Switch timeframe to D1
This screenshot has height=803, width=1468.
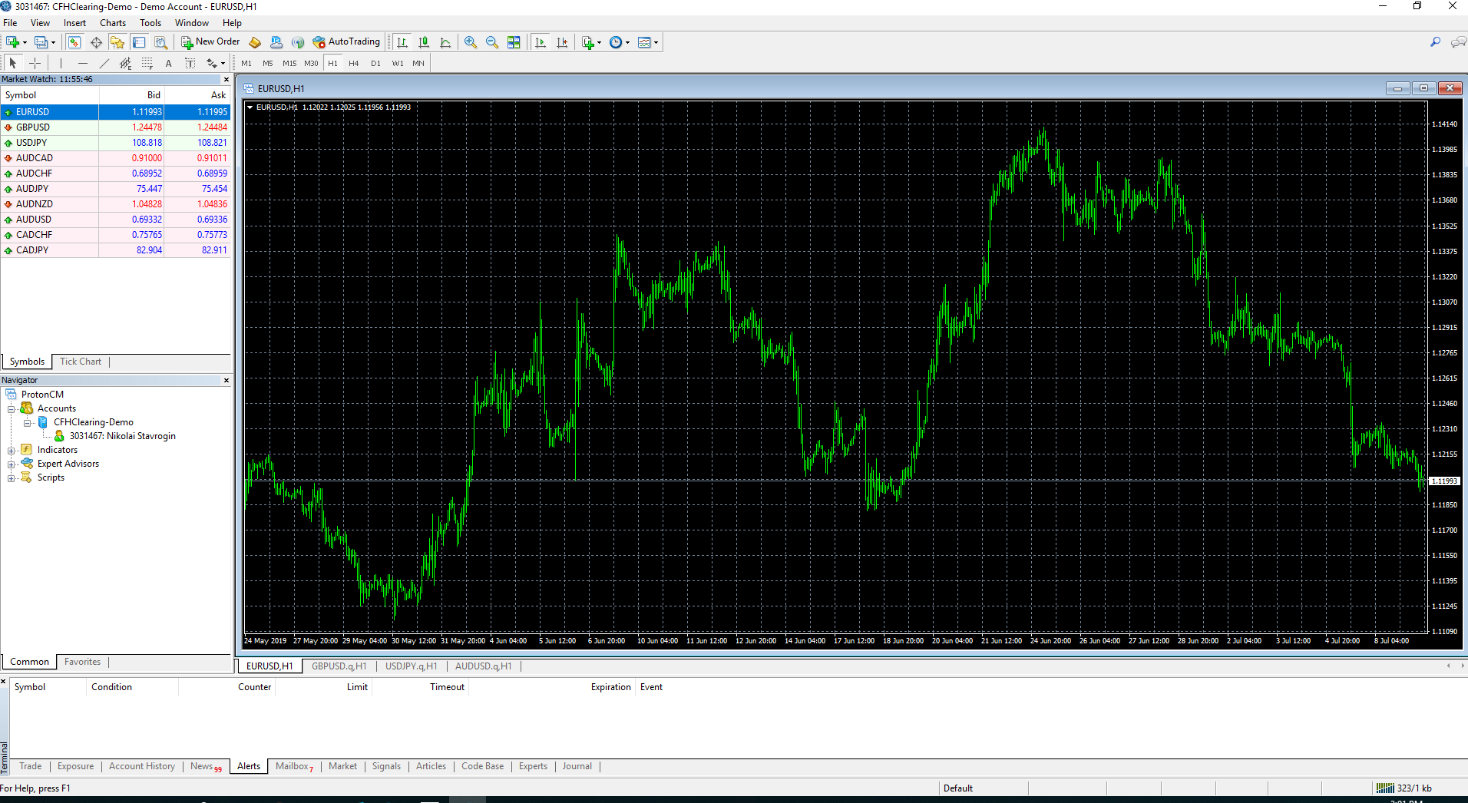pyautogui.click(x=375, y=63)
